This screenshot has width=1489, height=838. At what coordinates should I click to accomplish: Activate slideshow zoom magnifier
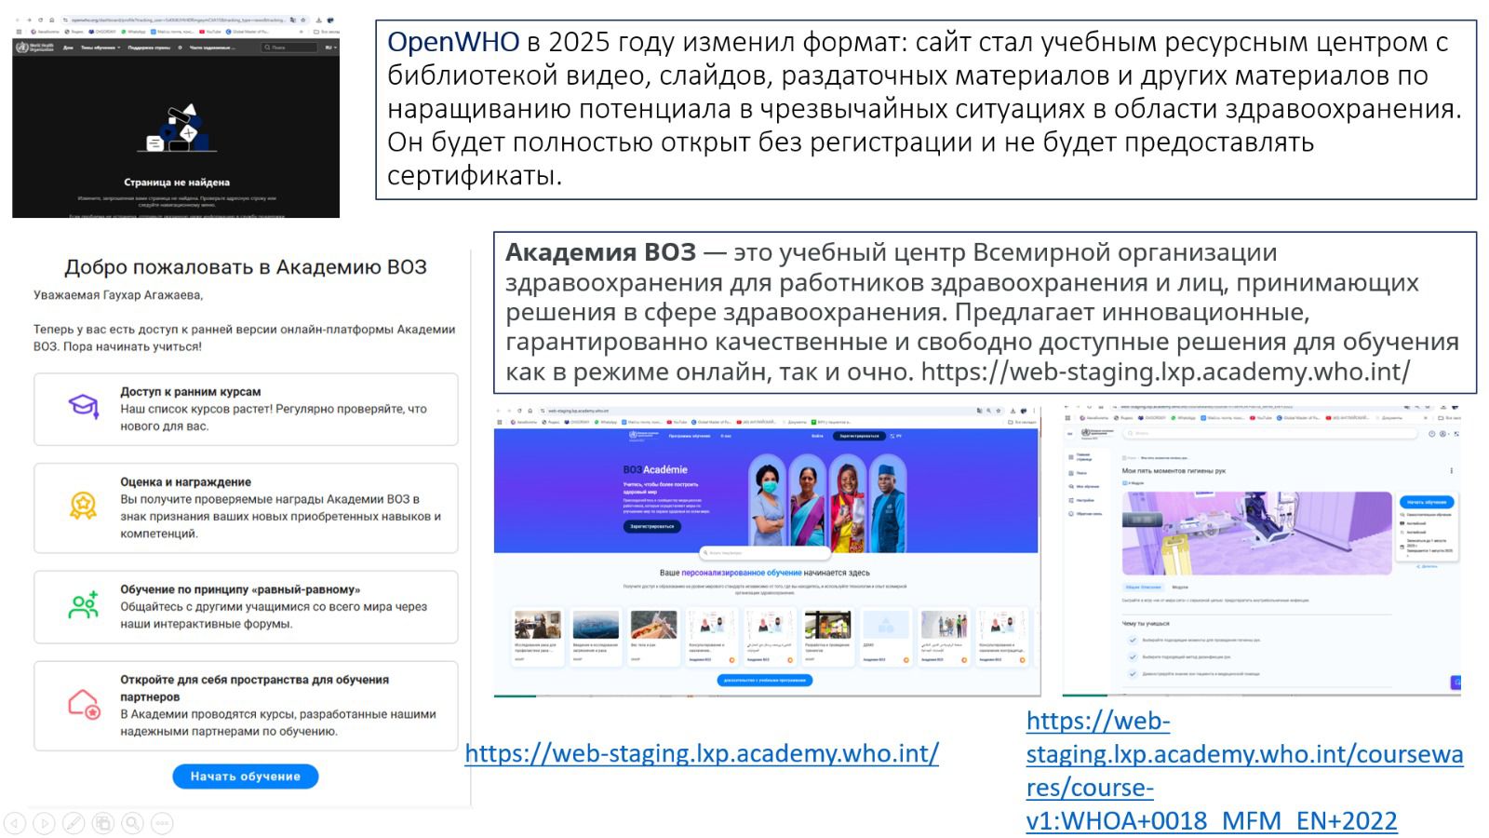[x=133, y=823]
